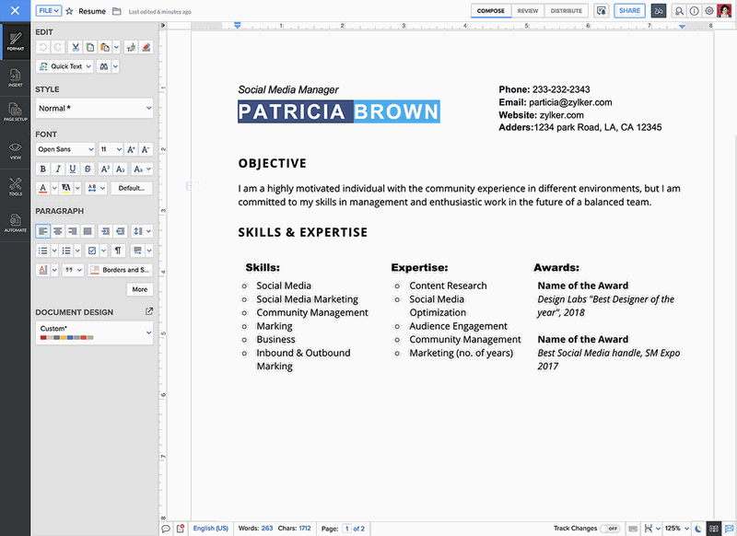The image size is (737, 536).
Task: Open the font color picker
Action: [42, 189]
